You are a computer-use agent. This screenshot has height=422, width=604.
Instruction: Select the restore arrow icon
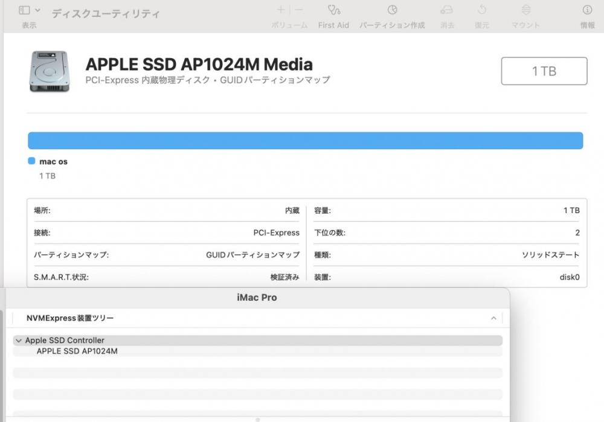click(482, 10)
